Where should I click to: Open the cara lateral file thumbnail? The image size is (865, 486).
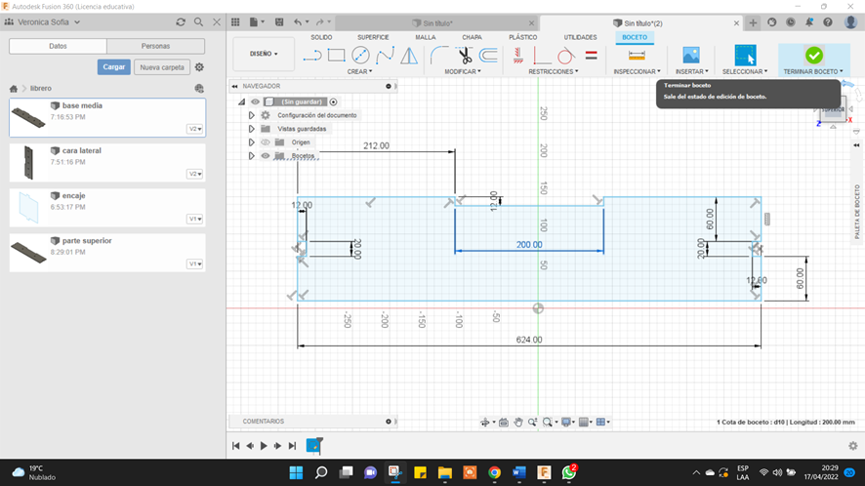tap(28, 162)
